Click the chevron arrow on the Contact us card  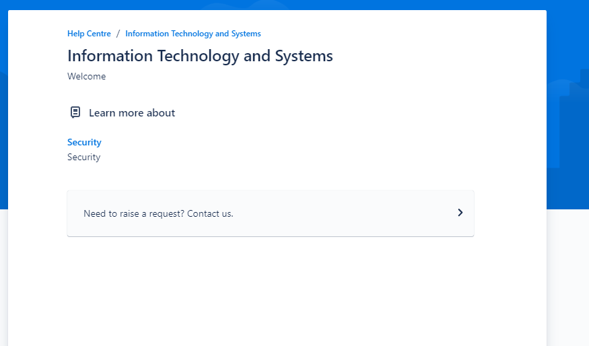point(460,213)
